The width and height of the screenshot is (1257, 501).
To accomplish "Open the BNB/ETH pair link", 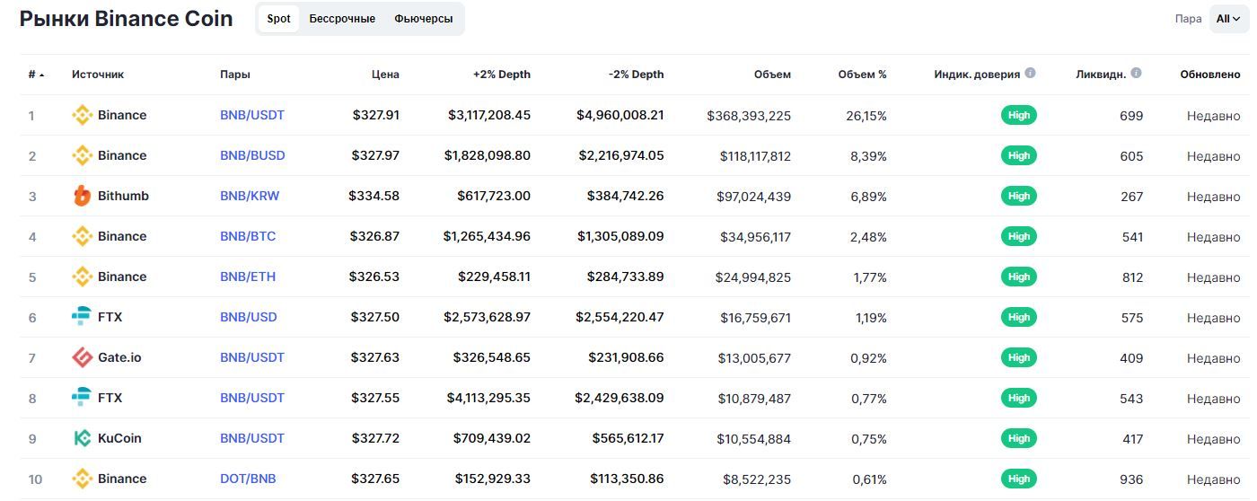I will [x=248, y=277].
